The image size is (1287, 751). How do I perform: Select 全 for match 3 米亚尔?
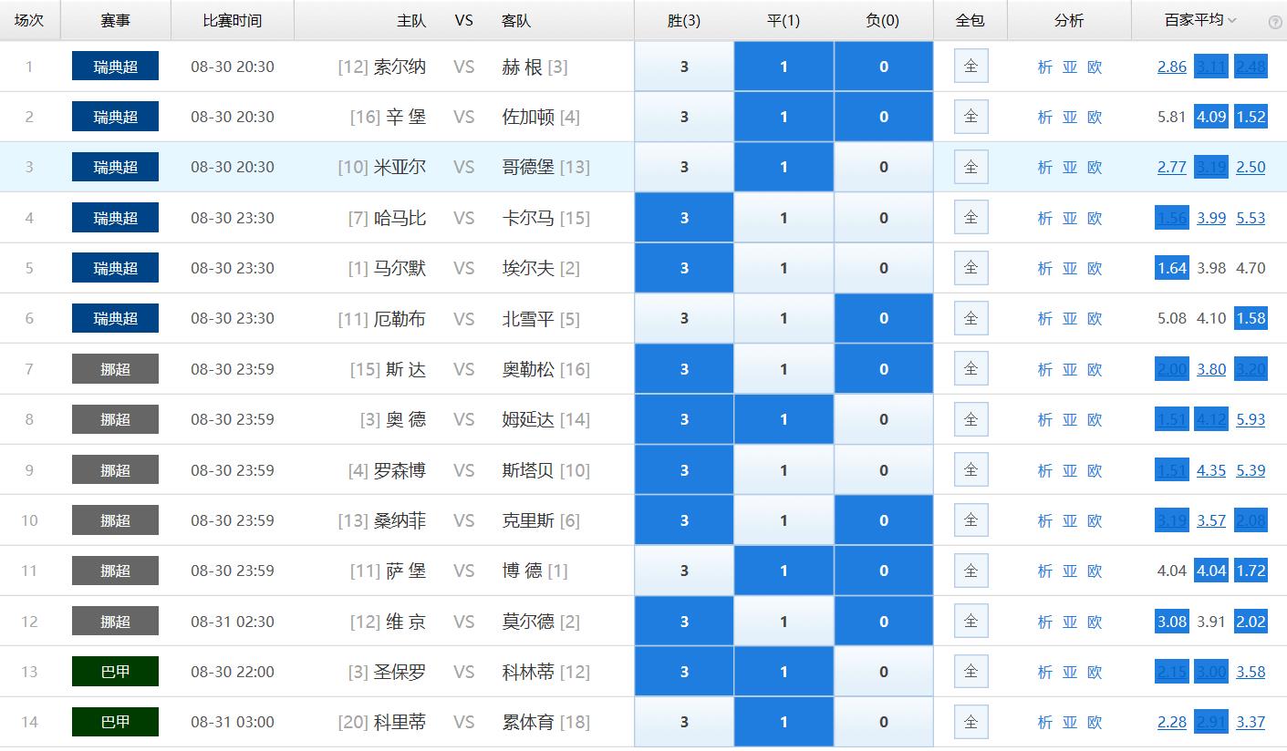click(x=970, y=167)
